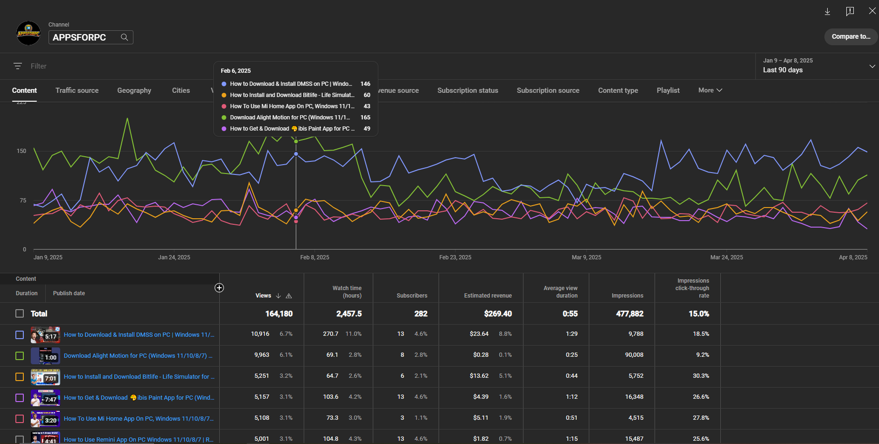Image resolution: width=879 pixels, height=444 pixels.
Task: Open the Bitlife Life Simulator video link
Action: click(x=139, y=376)
